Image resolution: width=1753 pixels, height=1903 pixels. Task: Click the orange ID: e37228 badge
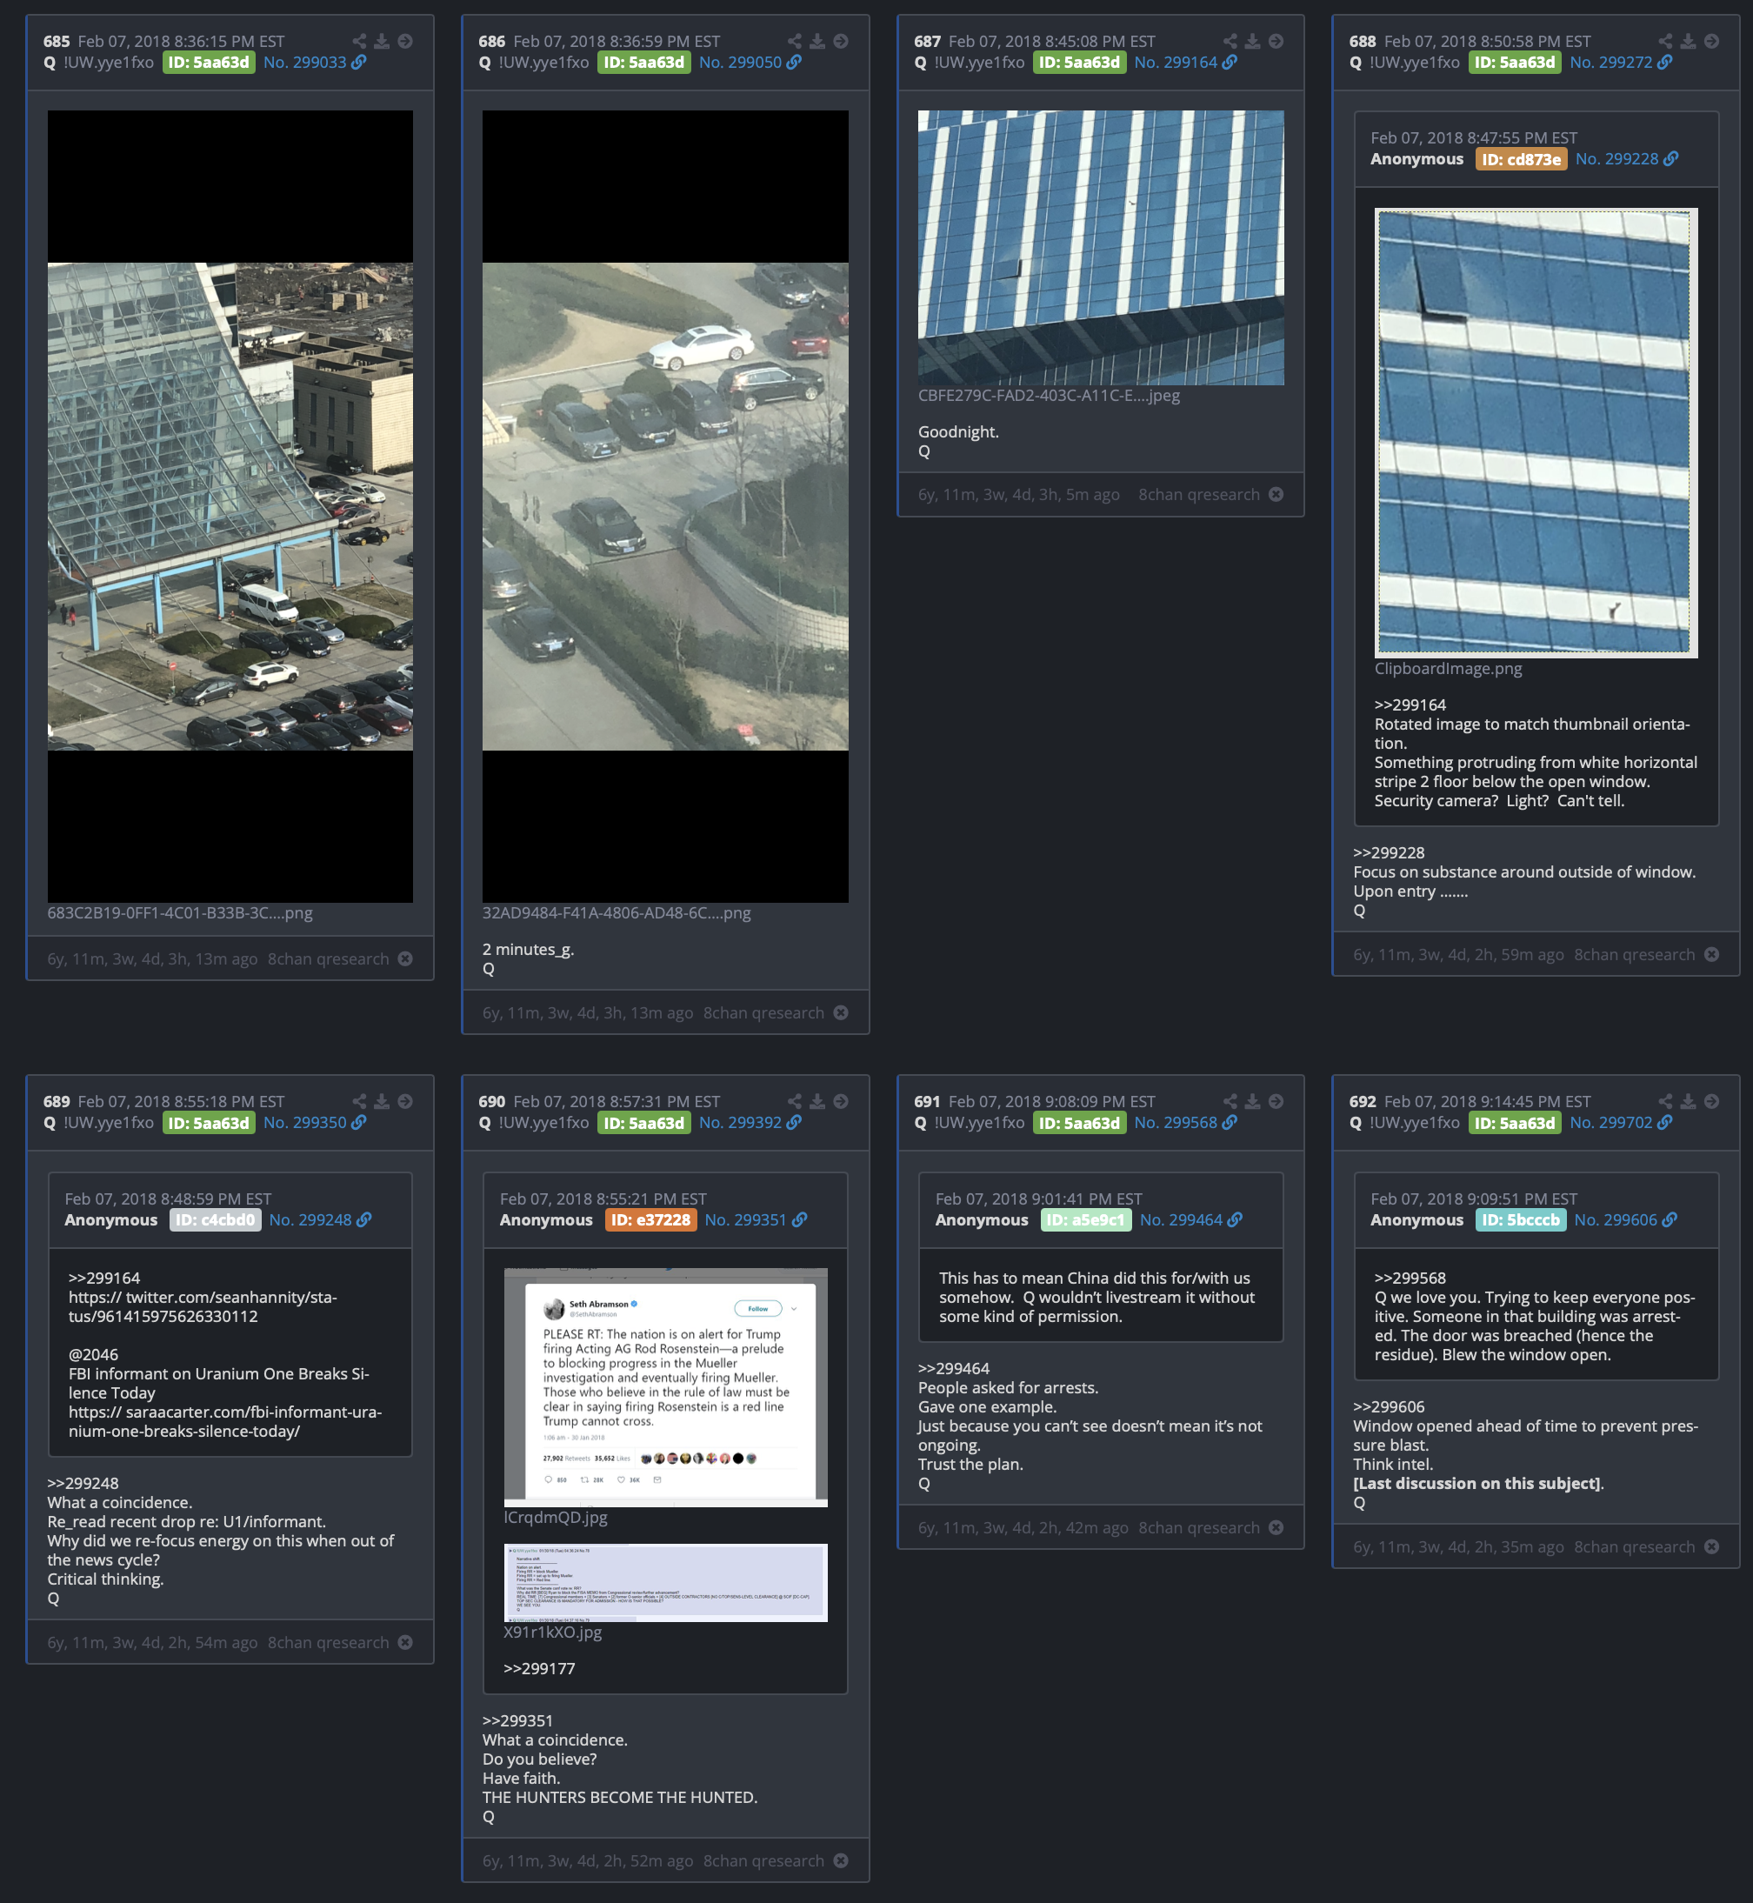[650, 1219]
